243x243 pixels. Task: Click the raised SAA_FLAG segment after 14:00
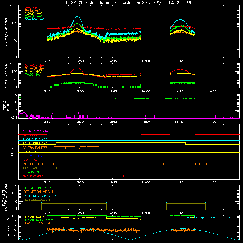[x=155, y=159]
